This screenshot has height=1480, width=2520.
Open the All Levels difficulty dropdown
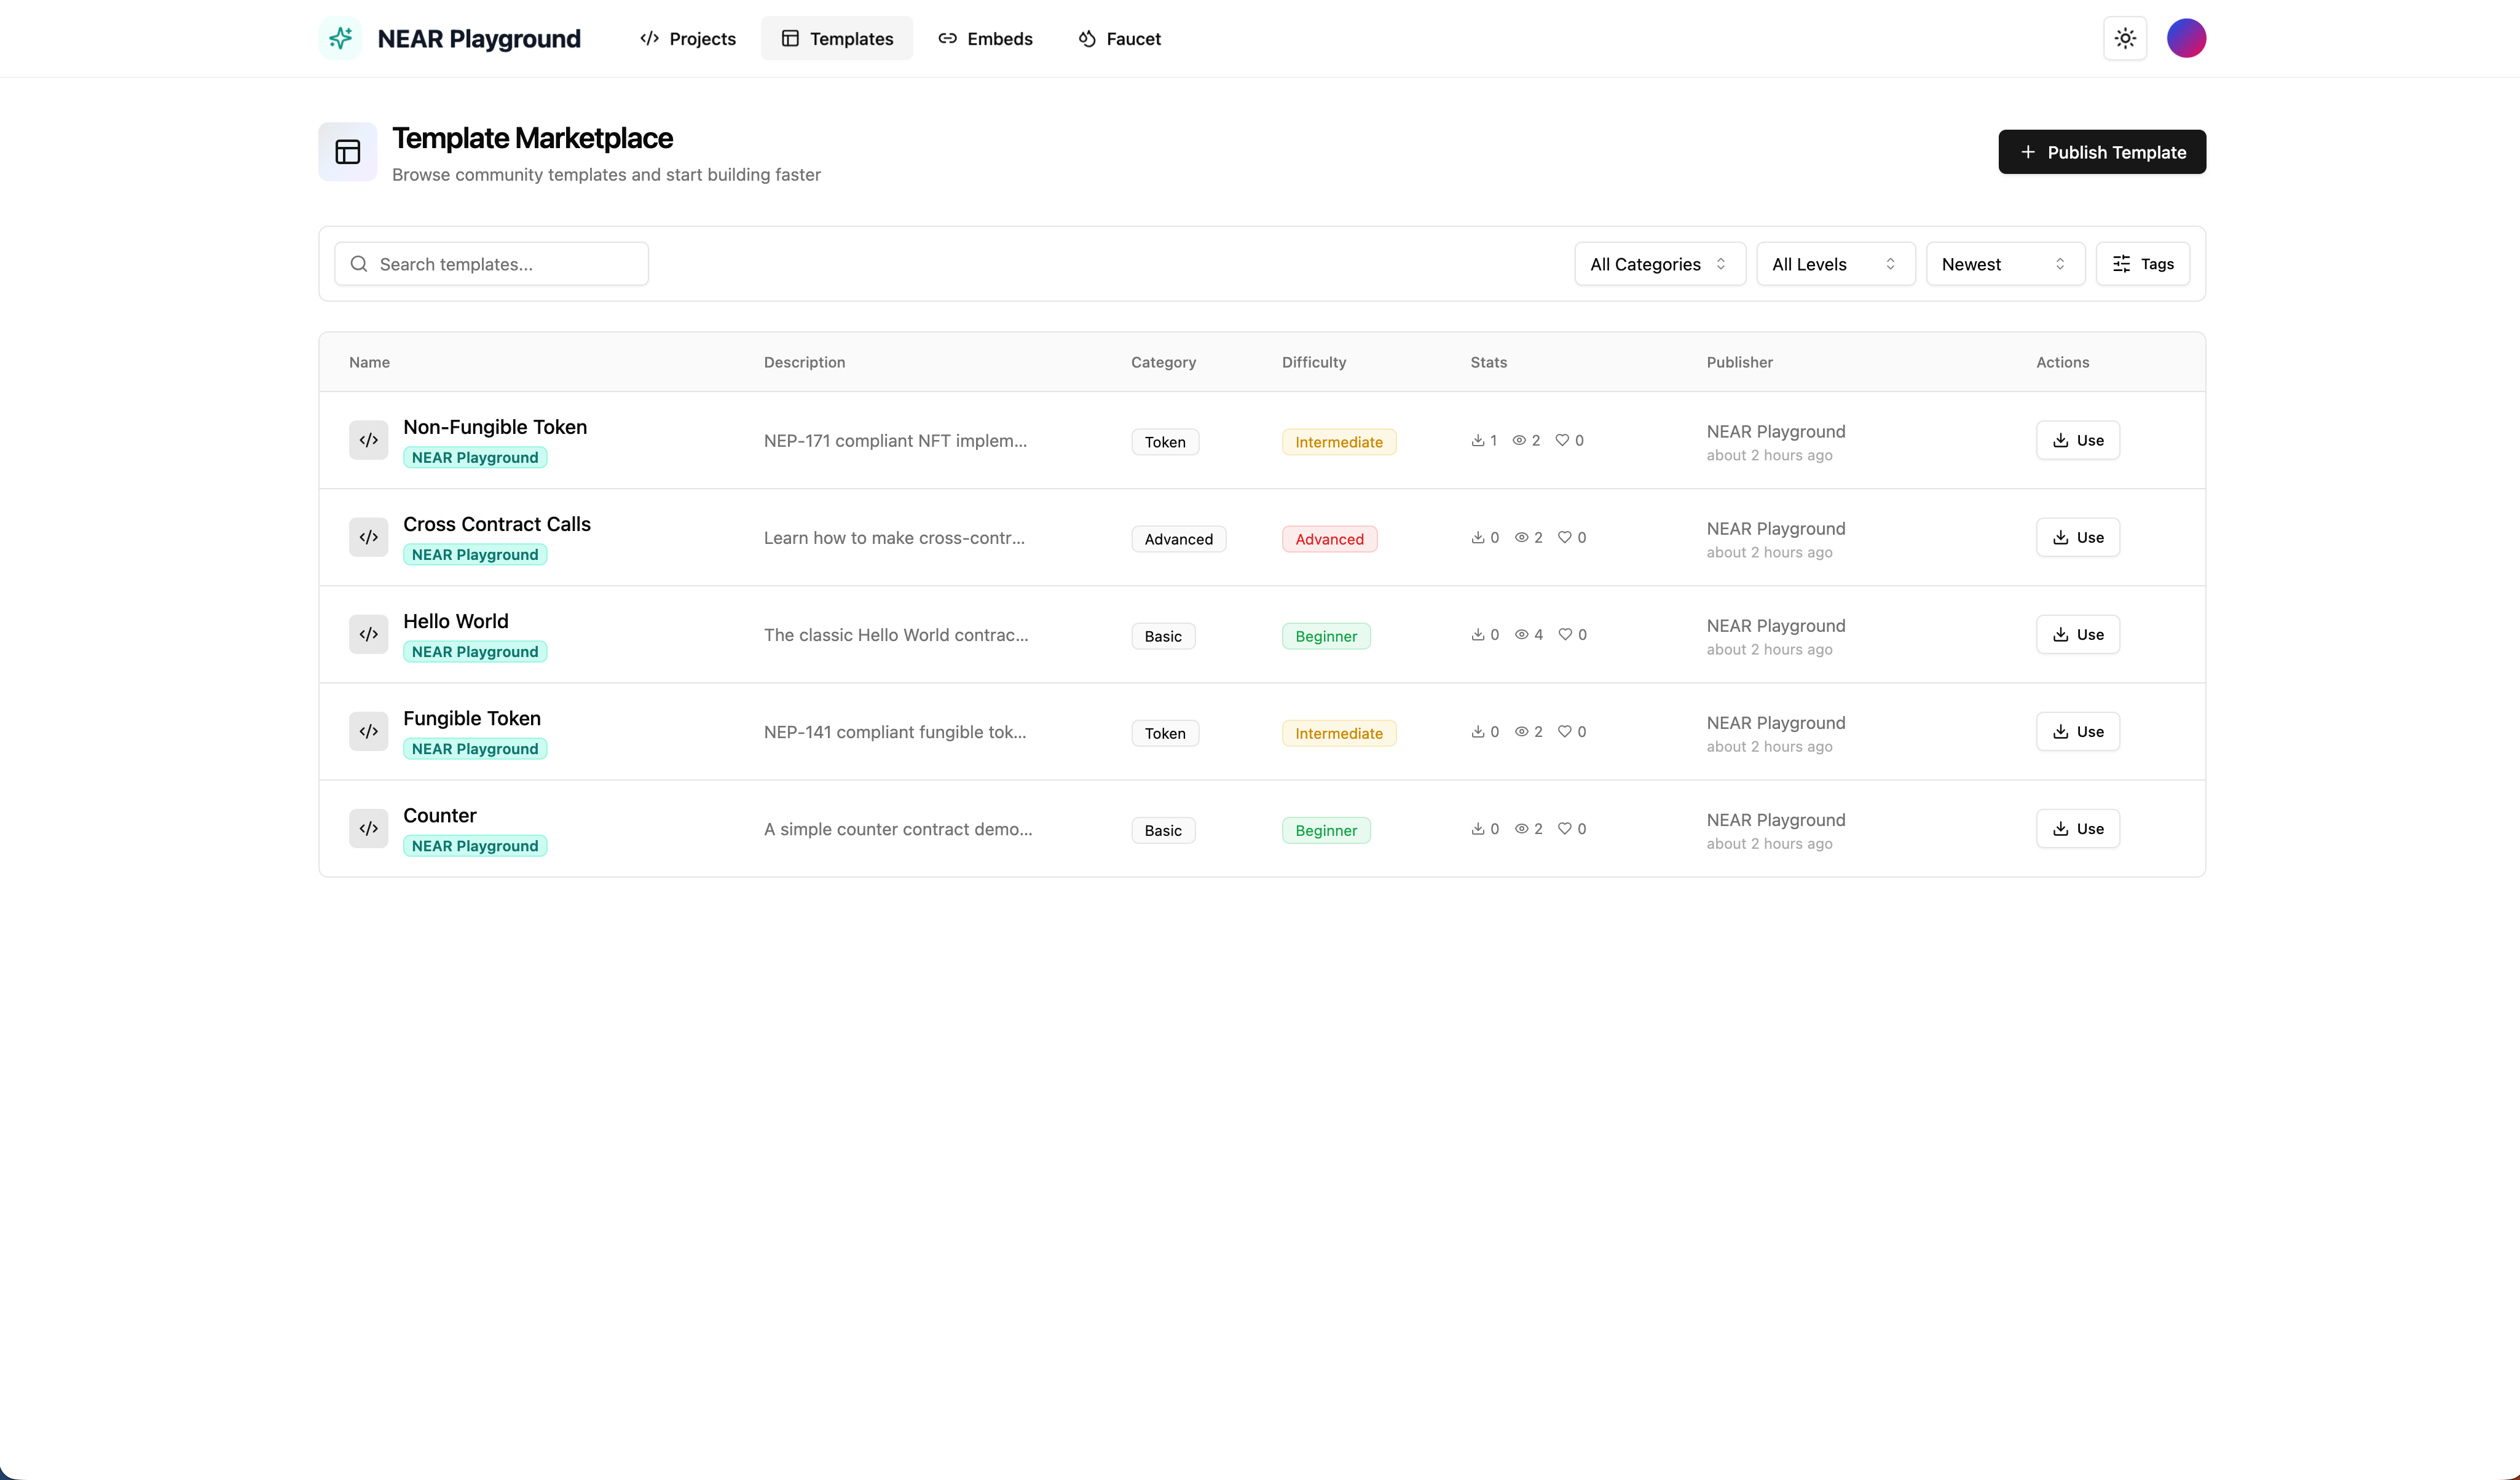pos(1835,264)
